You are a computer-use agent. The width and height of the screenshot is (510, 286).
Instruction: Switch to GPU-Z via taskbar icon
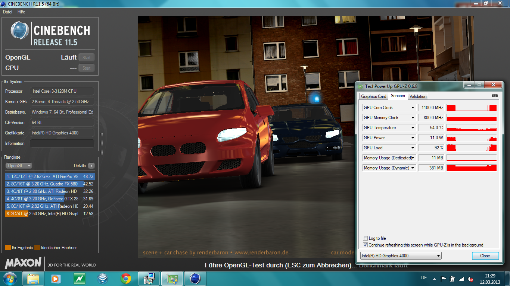(172, 279)
